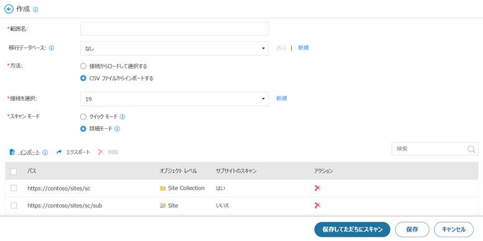Click the info icon next to 作成 title

[x=35, y=9]
